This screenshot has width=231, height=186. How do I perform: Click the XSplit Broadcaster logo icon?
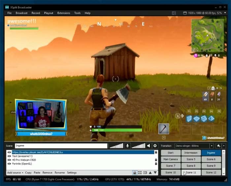[x=7, y=7]
